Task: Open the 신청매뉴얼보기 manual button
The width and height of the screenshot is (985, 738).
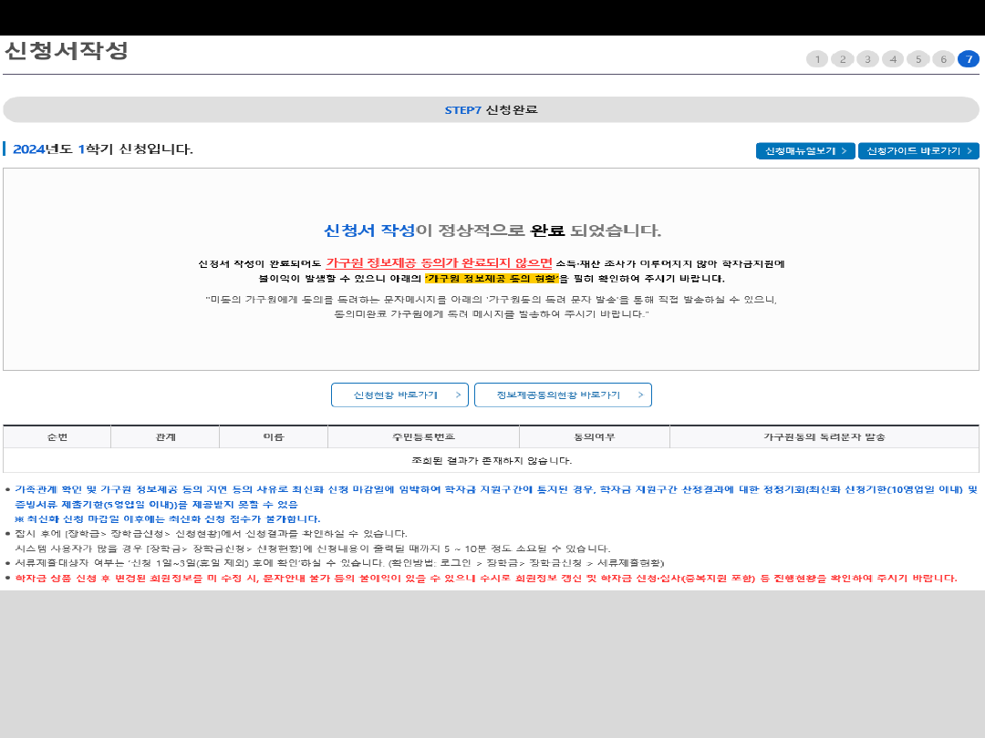Action: click(x=805, y=151)
